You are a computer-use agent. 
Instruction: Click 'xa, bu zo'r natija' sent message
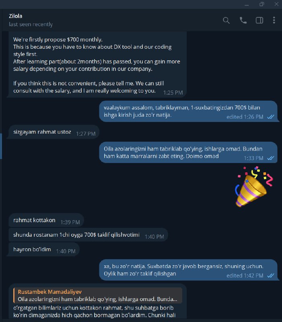point(188,270)
